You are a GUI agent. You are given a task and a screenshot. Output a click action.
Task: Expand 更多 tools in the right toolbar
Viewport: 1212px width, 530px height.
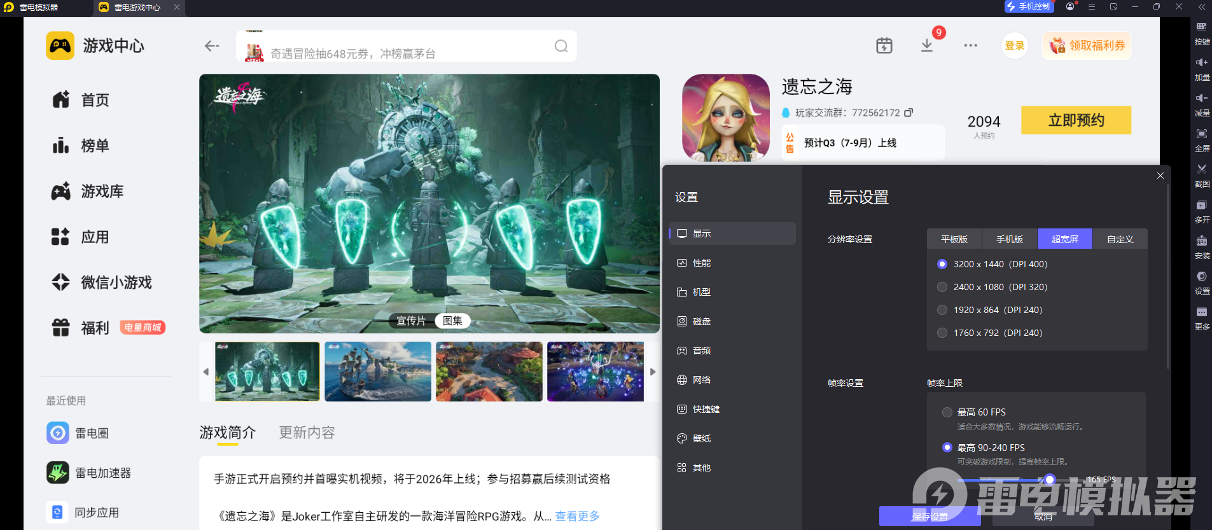pos(1202,318)
